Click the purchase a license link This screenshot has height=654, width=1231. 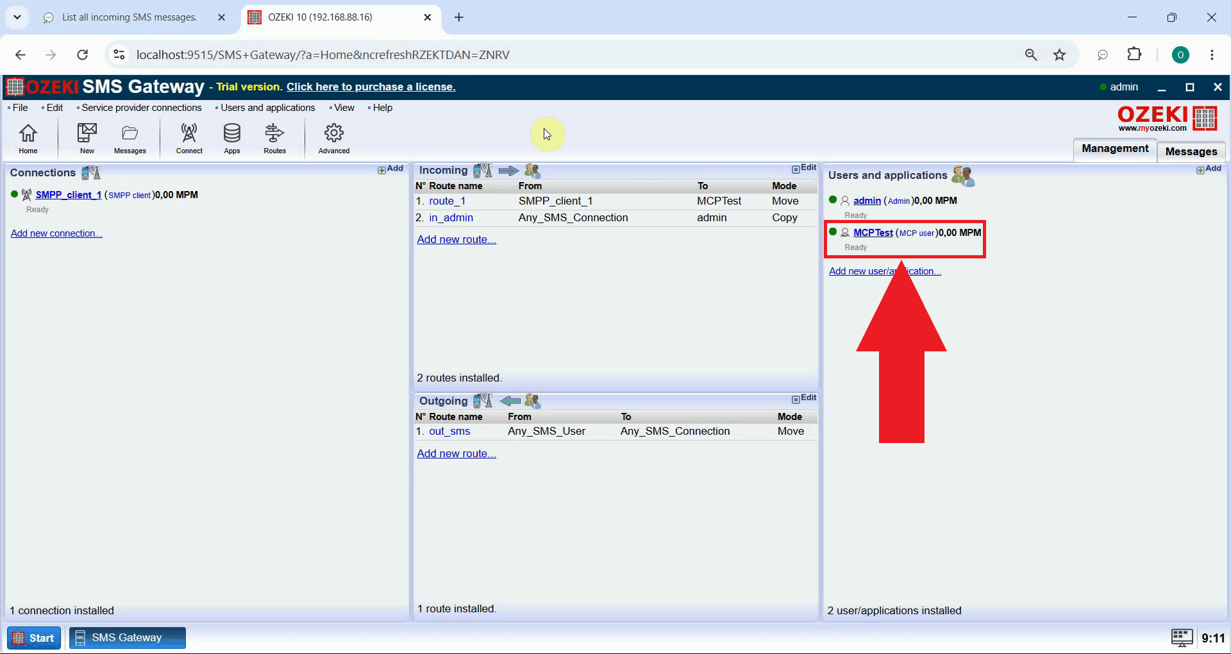coord(371,87)
